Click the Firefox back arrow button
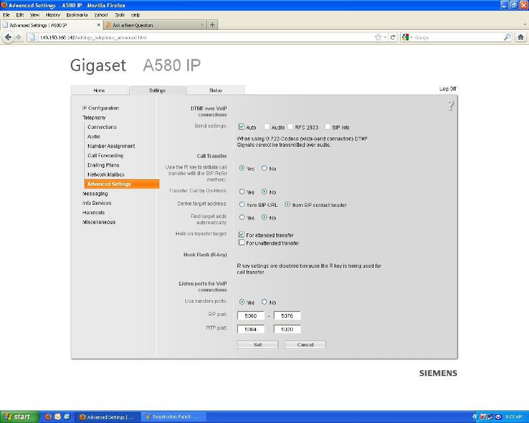Image resolution: width=529 pixels, height=423 pixels. coord(8,38)
